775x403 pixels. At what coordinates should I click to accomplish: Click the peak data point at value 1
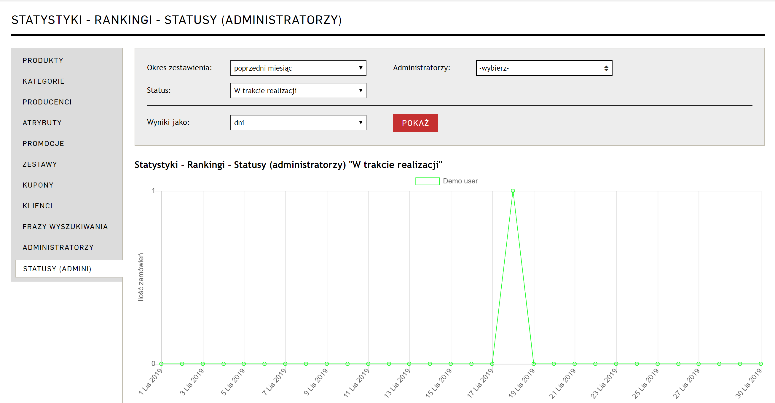pos(513,191)
